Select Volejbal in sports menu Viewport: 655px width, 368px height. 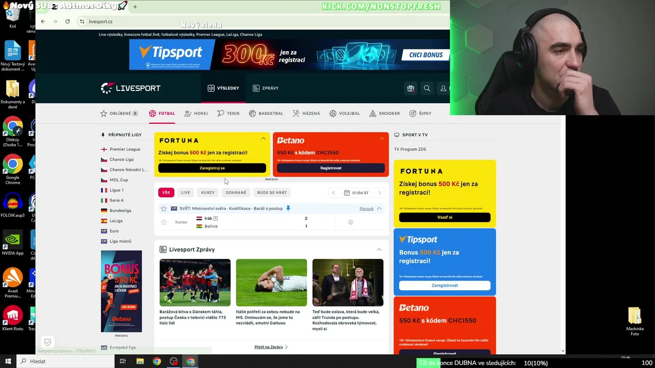click(x=344, y=113)
